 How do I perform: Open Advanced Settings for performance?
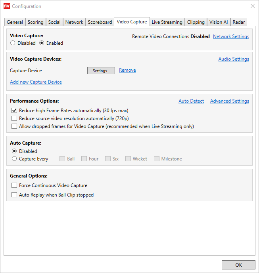coord(230,101)
